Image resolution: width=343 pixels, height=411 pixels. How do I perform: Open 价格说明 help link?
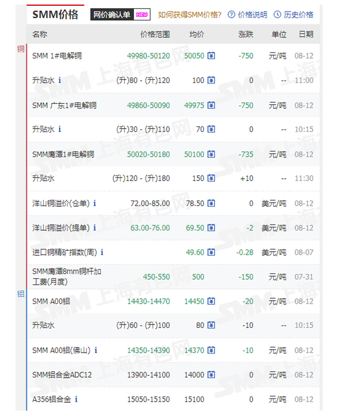pos(247,15)
